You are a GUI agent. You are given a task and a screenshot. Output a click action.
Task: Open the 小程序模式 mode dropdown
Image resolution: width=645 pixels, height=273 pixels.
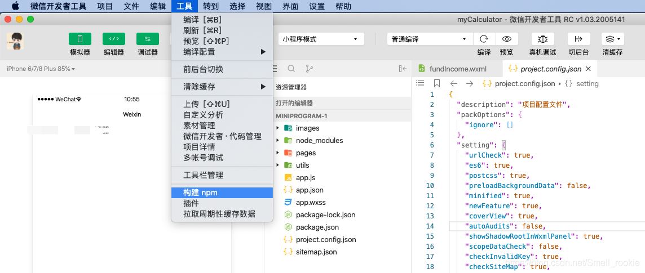click(321, 39)
